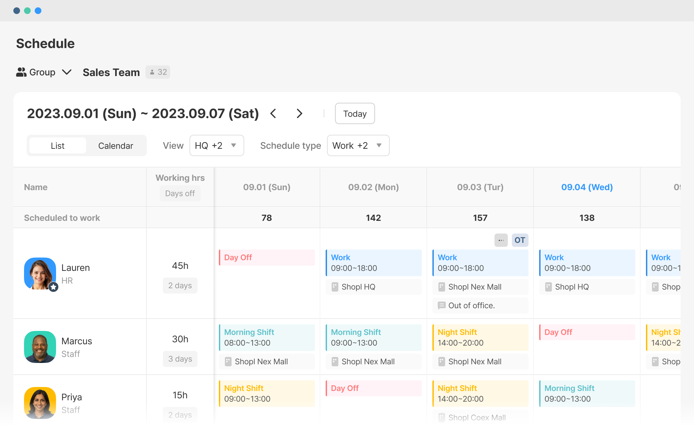Select the 09.02 (Mon) column header
The width and height of the screenshot is (694, 427).
pyautogui.click(x=373, y=187)
